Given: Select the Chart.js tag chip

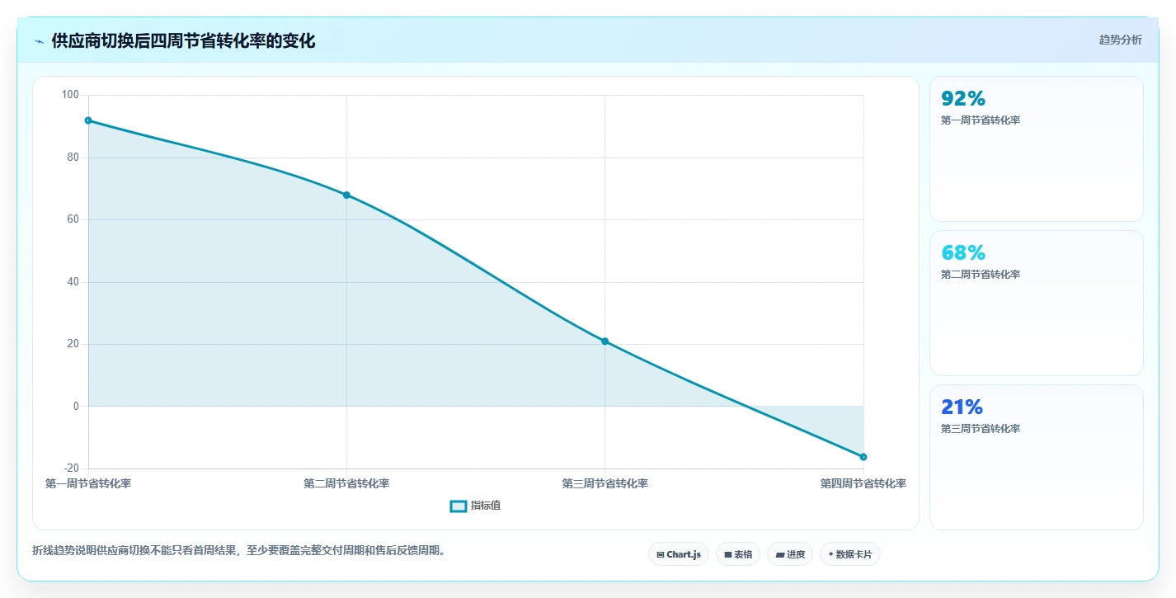Looking at the screenshot, I should click(679, 554).
